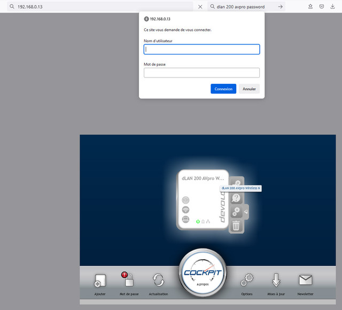This screenshot has height=310, width=342.
Task: Click the dLAN 200 AVpro Wireless N tooltip
Action: (241, 188)
